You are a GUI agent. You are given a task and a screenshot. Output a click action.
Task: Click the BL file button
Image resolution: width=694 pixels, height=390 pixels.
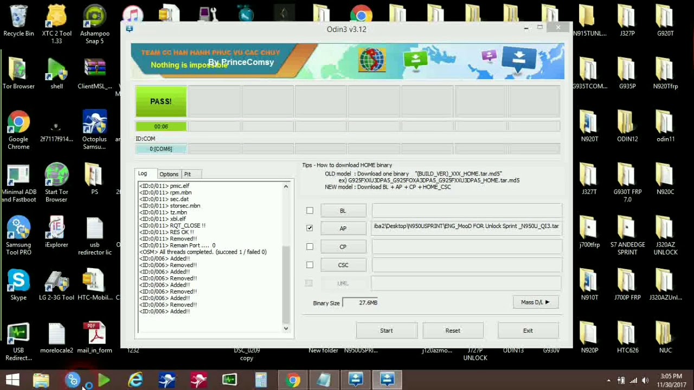(343, 211)
